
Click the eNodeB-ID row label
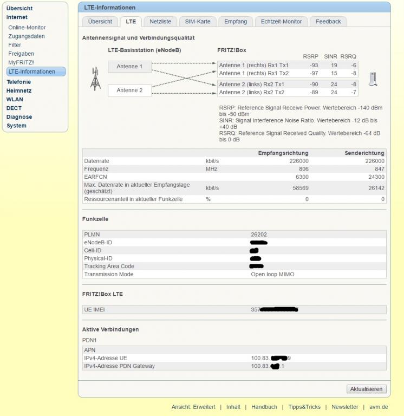[98, 243]
